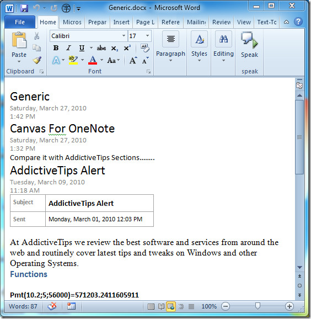Toggle Subscript formatting
Viewport: 311px width, 319px height.
coord(114,48)
